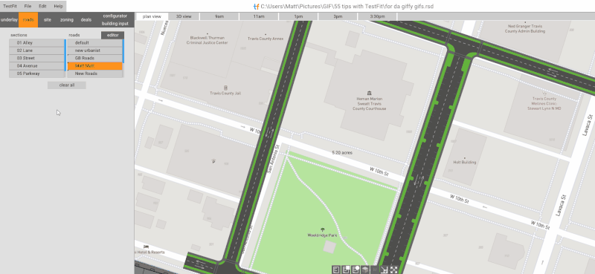This screenshot has width=595, height=274.
Task: Select the 03 Street section
Action: (x=36, y=59)
